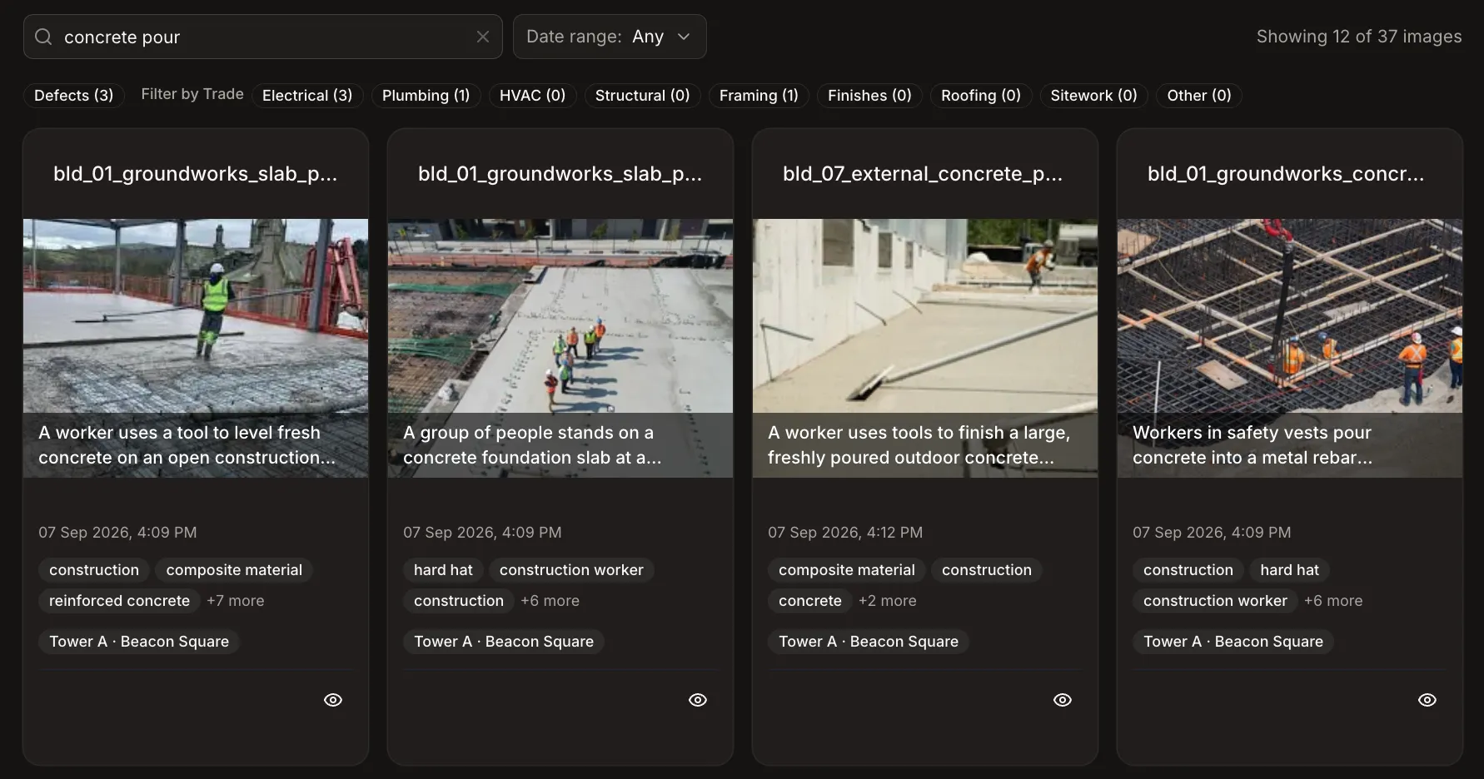The width and height of the screenshot is (1484, 779).
Task: Click the concrete tag on bld_07 card
Action: point(810,601)
